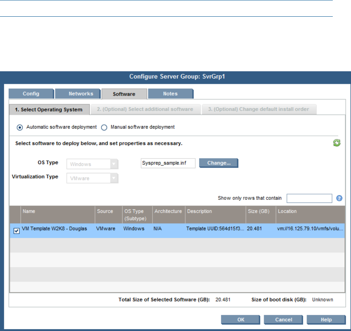This screenshot has height=331, width=351.
Task: Open the Notes tab
Action: click(170, 94)
